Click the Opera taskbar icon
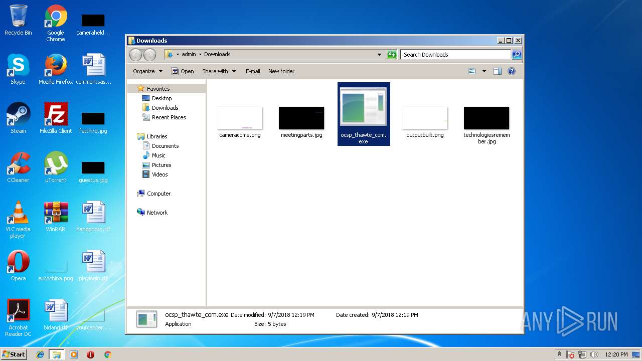 point(90,354)
